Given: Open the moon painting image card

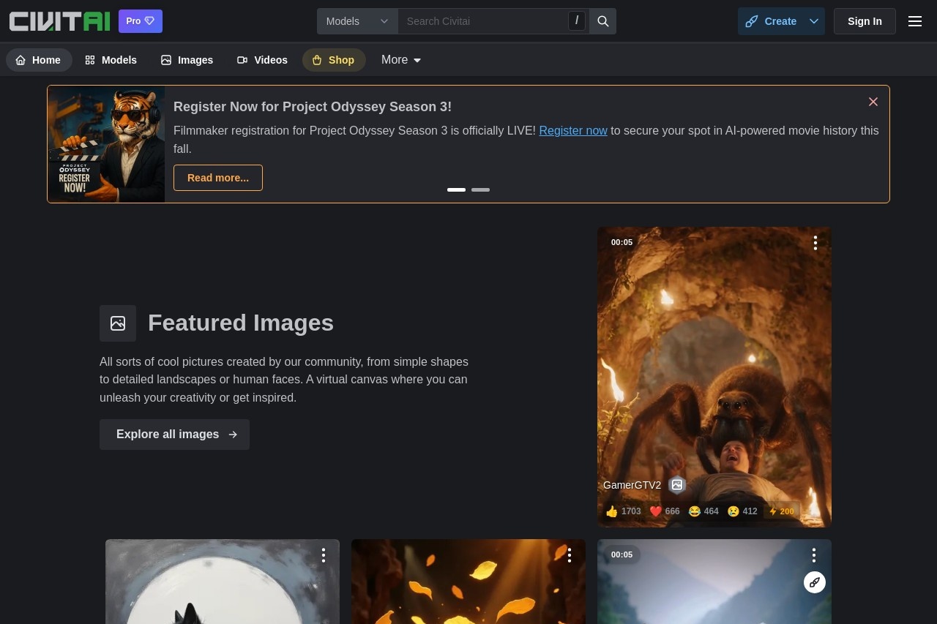Looking at the screenshot, I should pos(223,582).
